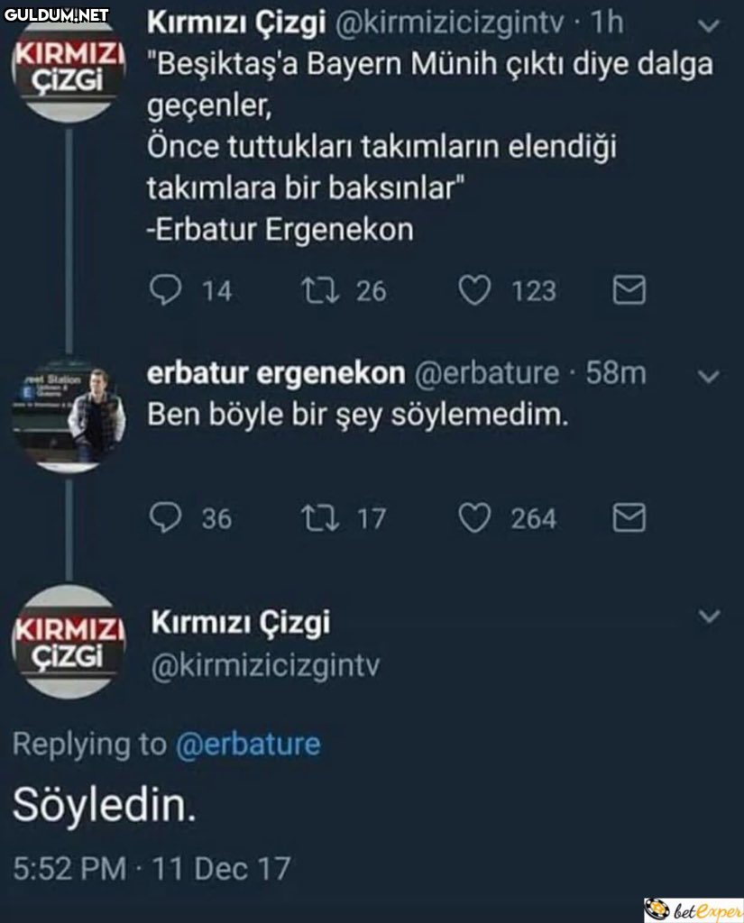Click the @kirmizicizgintv handle in bottom tweet
Image resolution: width=744 pixels, height=923 pixels.
pos(265,666)
